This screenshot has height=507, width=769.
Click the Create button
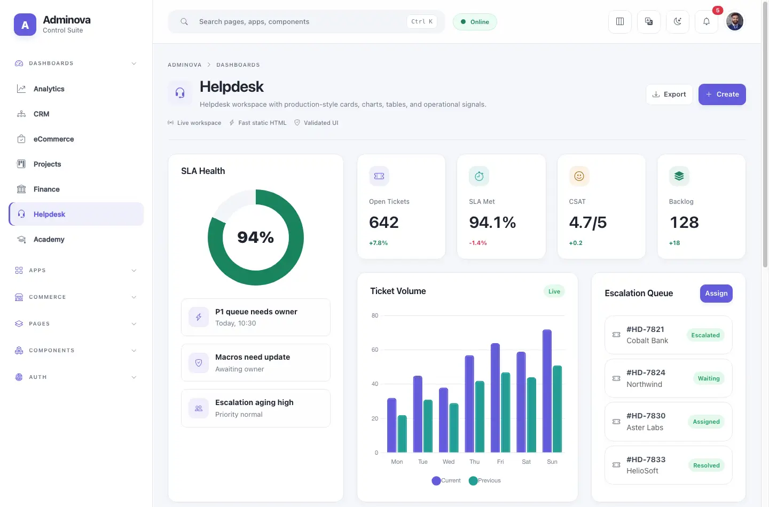[722, 94]
